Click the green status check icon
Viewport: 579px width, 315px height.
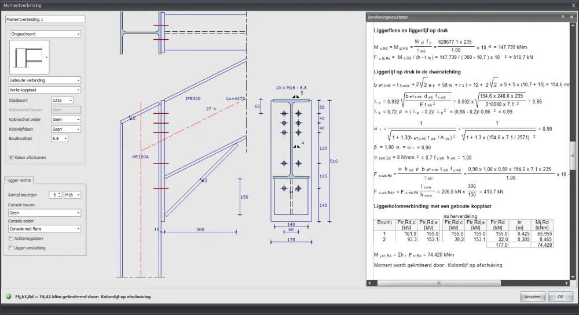9,297
